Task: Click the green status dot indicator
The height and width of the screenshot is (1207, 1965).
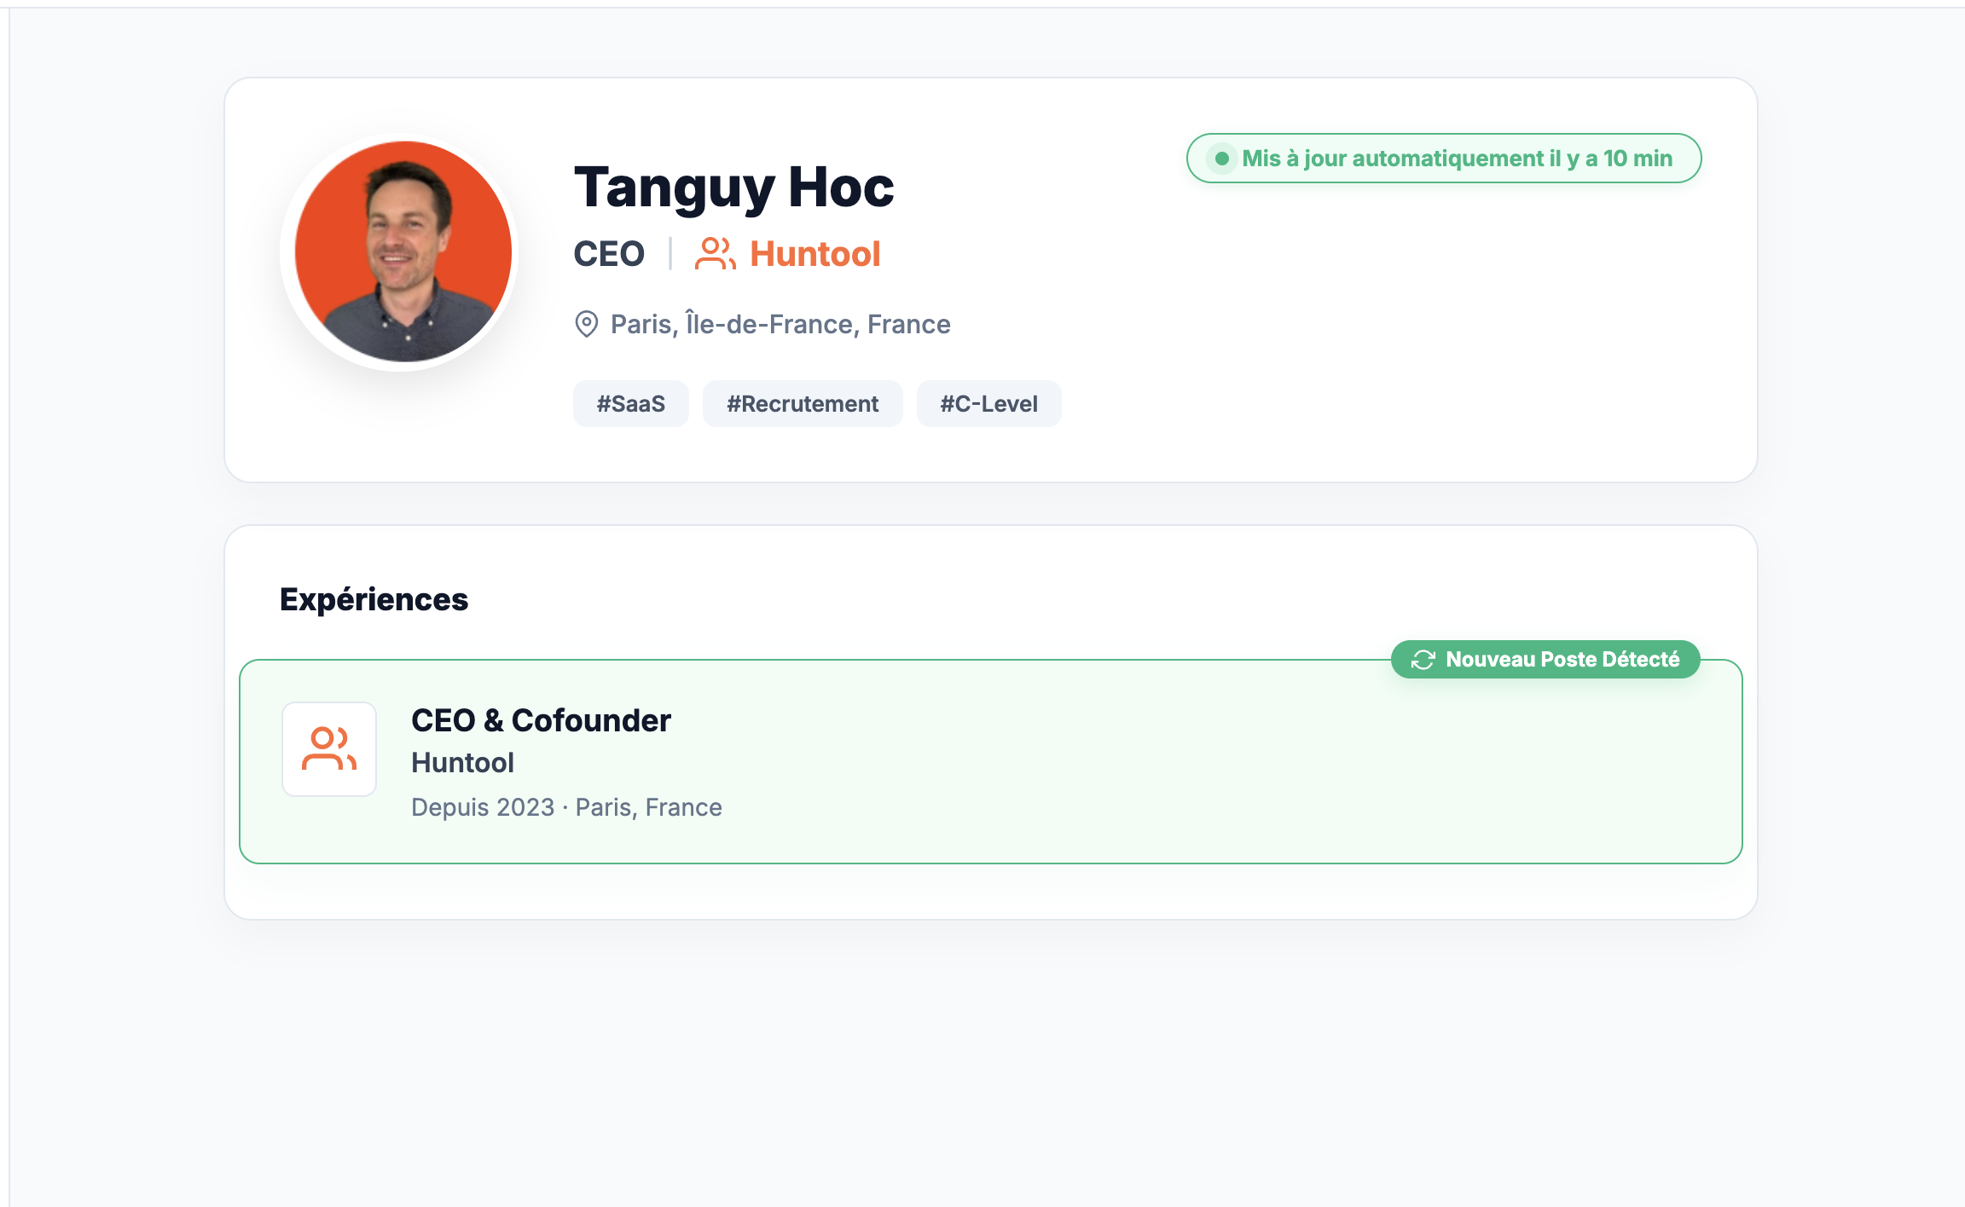Action: click(1221, 159)
